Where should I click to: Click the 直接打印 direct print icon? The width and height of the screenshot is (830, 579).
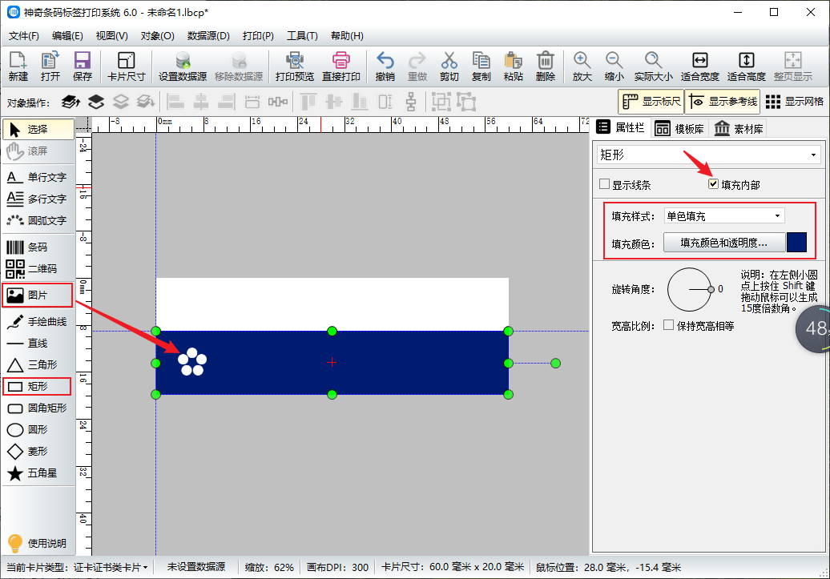point(341,66)
